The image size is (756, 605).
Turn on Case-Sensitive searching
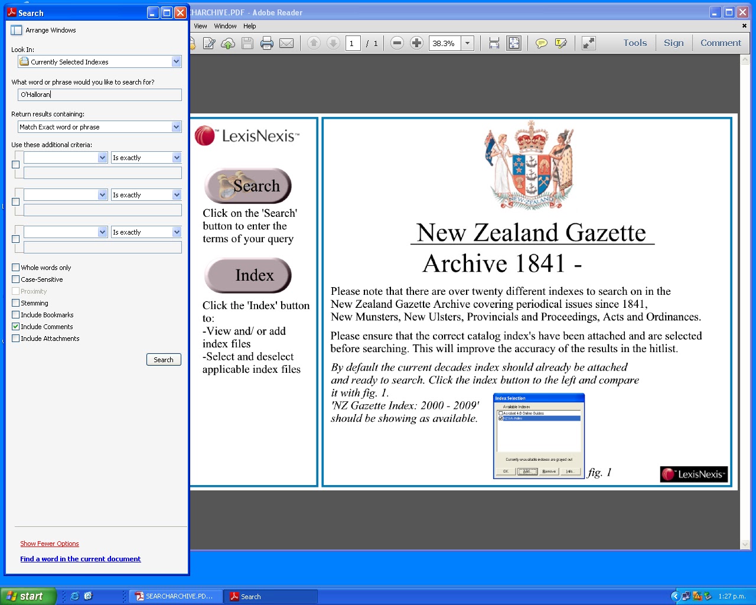15,279
